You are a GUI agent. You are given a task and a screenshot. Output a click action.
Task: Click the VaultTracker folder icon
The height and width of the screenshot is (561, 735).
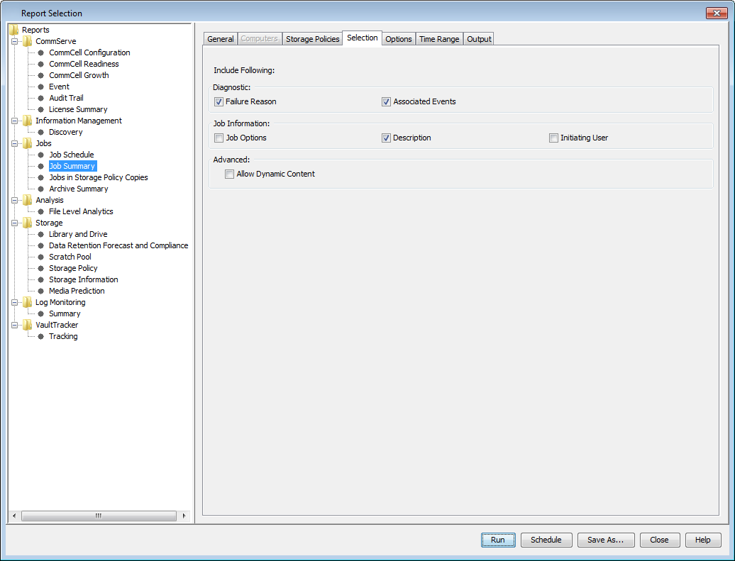point(28,325)
